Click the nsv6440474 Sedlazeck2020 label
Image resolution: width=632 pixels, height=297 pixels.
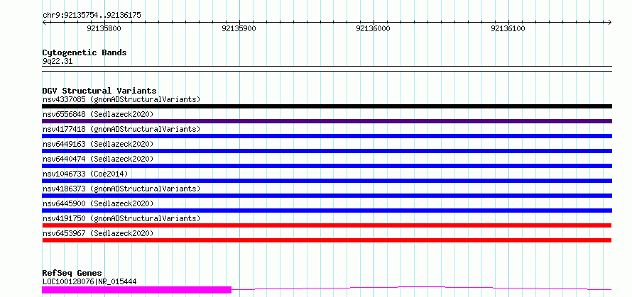[98, 159]
